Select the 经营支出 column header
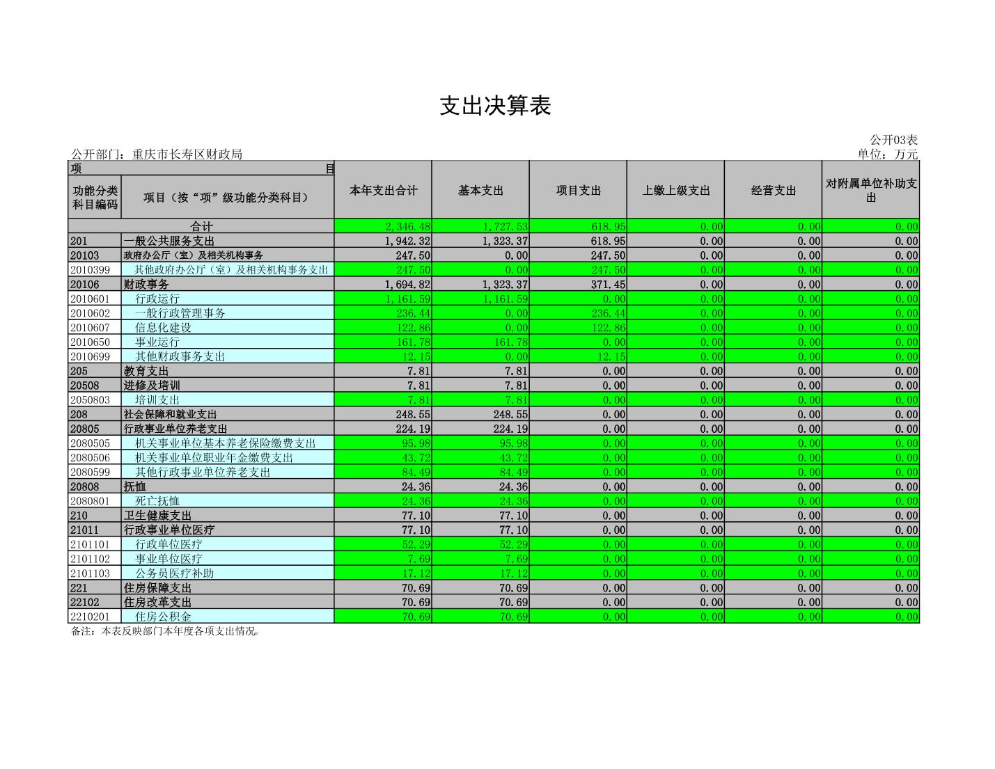The width and height of the screenshot is (995, 769). [773, 191]
